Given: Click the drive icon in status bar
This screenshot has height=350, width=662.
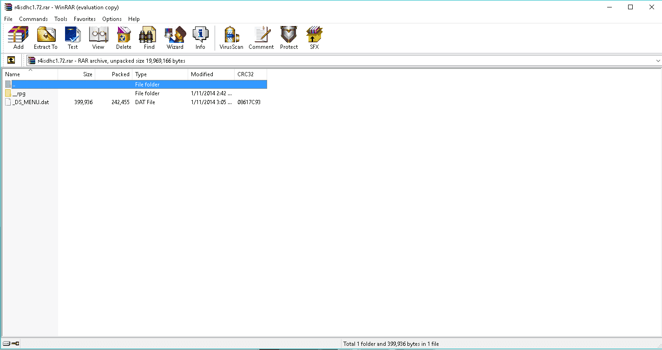Looking at the screenshot, I should (7, 344).
